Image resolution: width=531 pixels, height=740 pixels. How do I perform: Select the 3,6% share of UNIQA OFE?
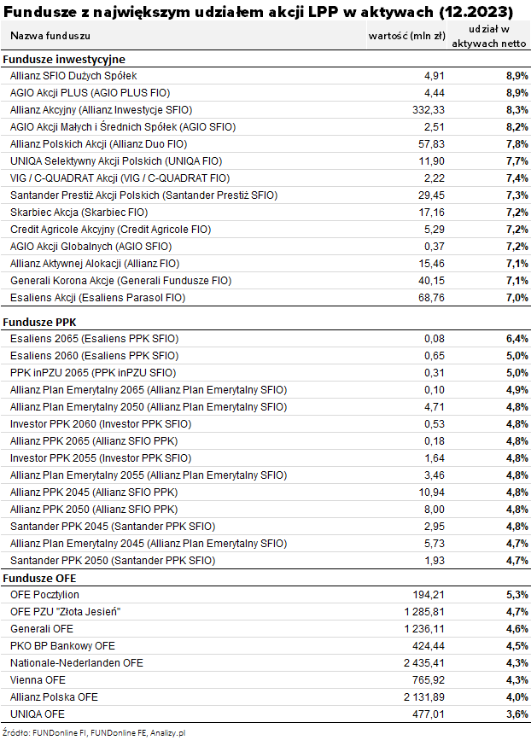[511, 714]
